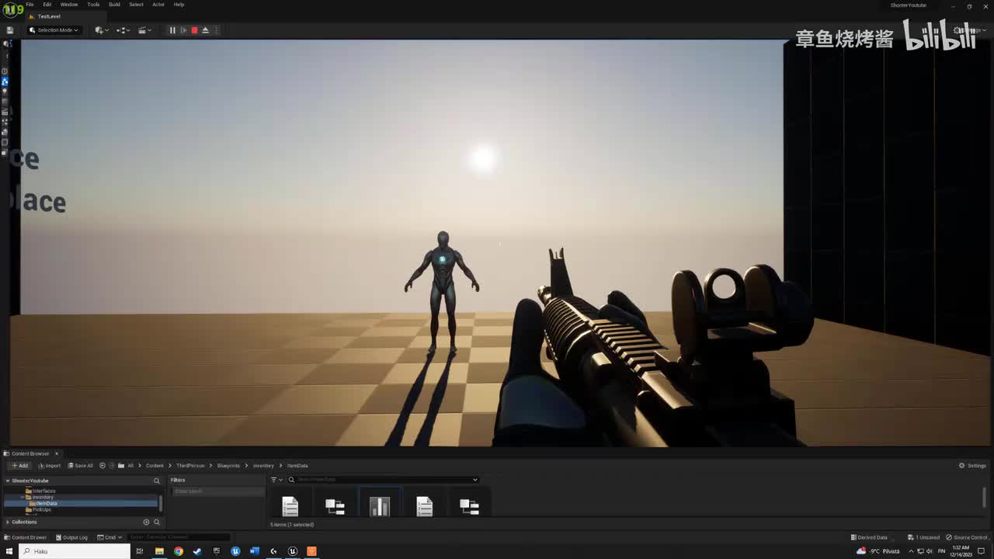994x559 pixels.
Task: Click the Add button in Content Browser
Action: tap(19, 466)
